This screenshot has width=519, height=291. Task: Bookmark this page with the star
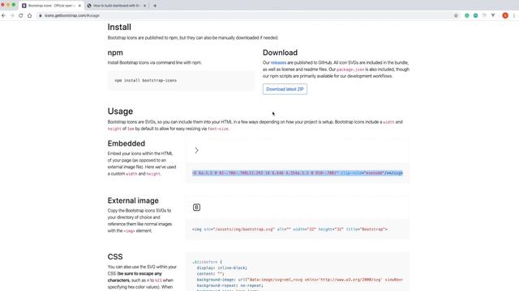tap(456, 15)
